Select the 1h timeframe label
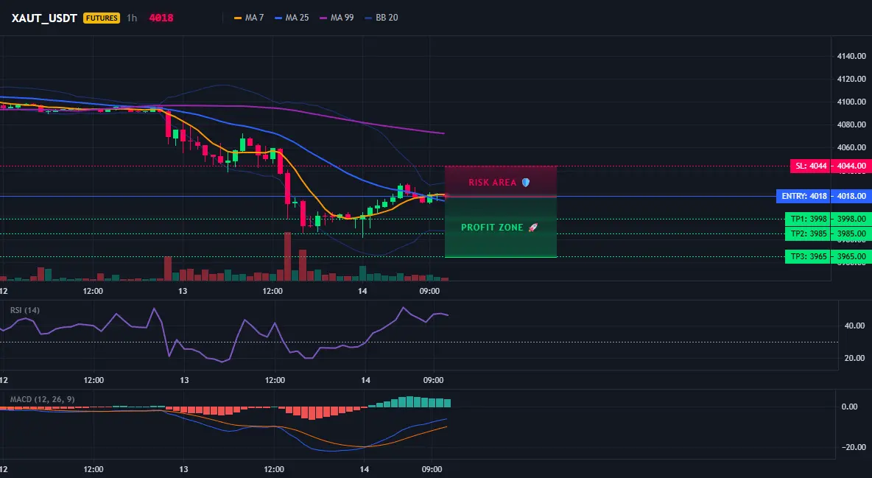Viewport: 872px width, 478px height. (x=132, y=18)
